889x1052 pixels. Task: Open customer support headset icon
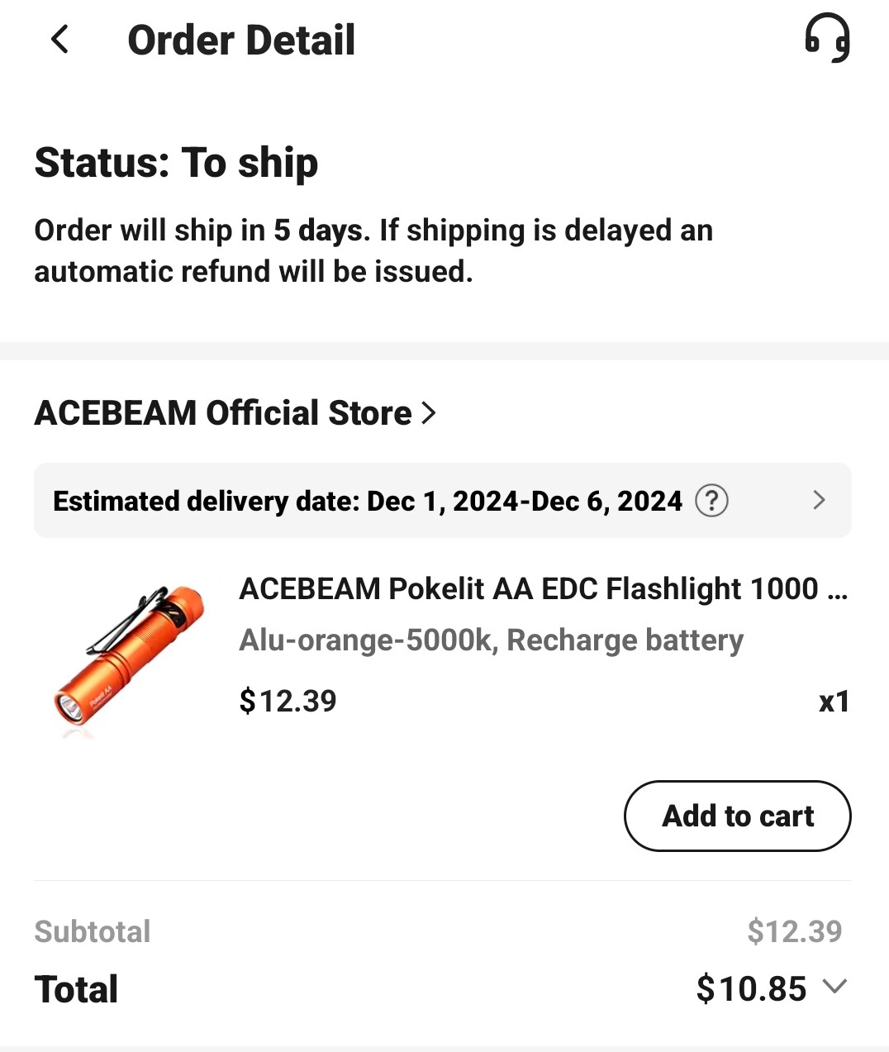(827, 38)
